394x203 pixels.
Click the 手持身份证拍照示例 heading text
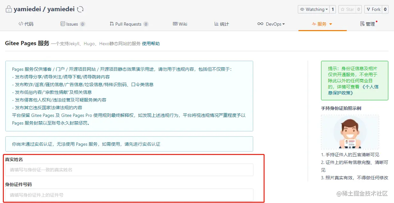point(341,108)
